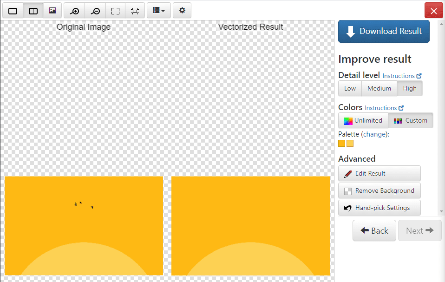Viewport: 445px width, 282px height.
Task: Select the image-only view icon
Action: tap(52, 10)
